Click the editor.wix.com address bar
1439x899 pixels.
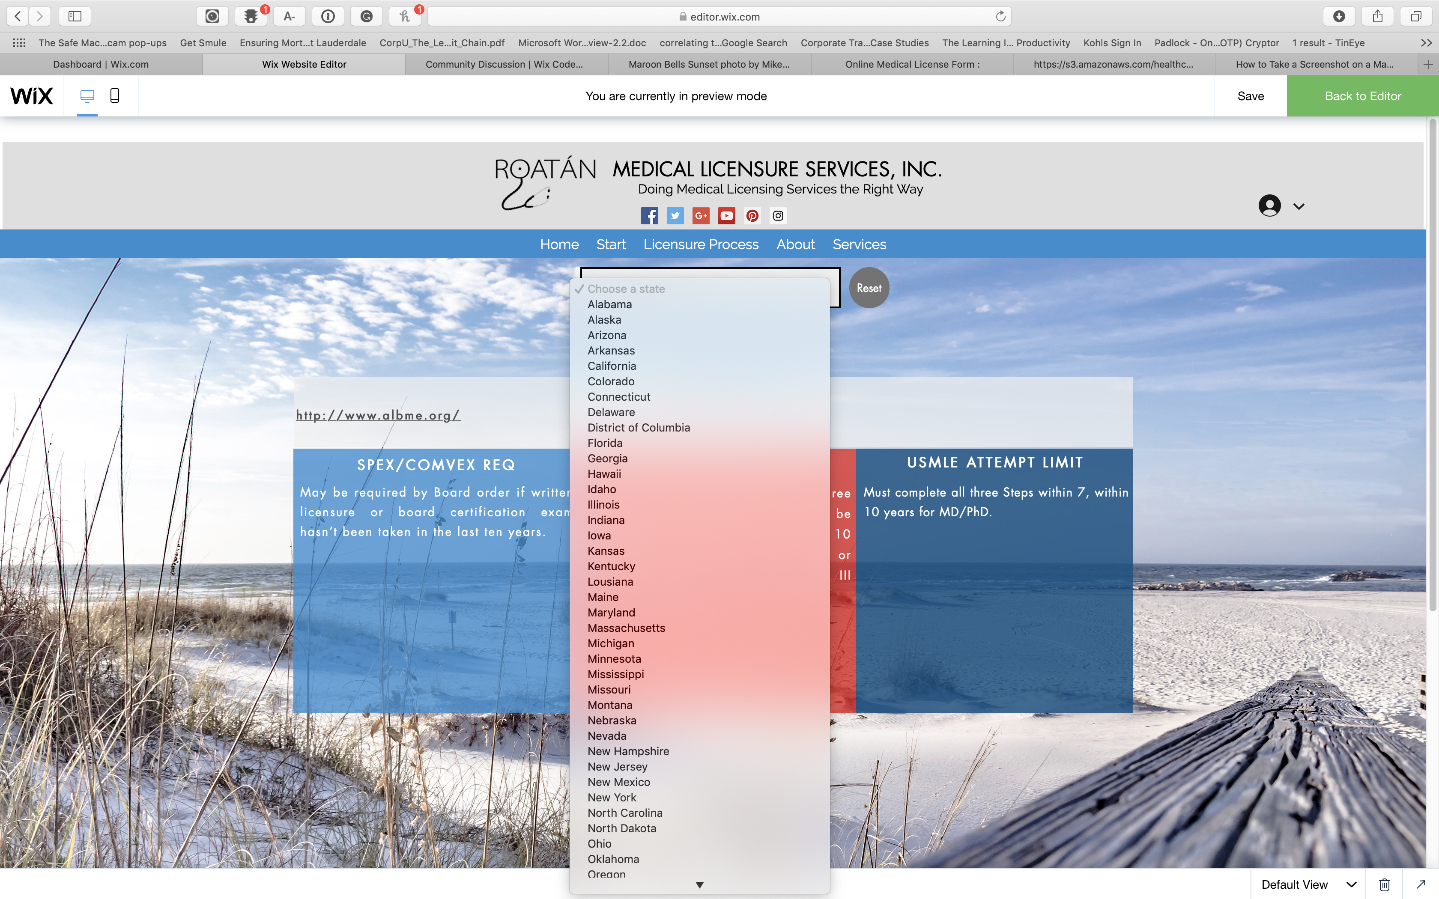coord(719,17)
